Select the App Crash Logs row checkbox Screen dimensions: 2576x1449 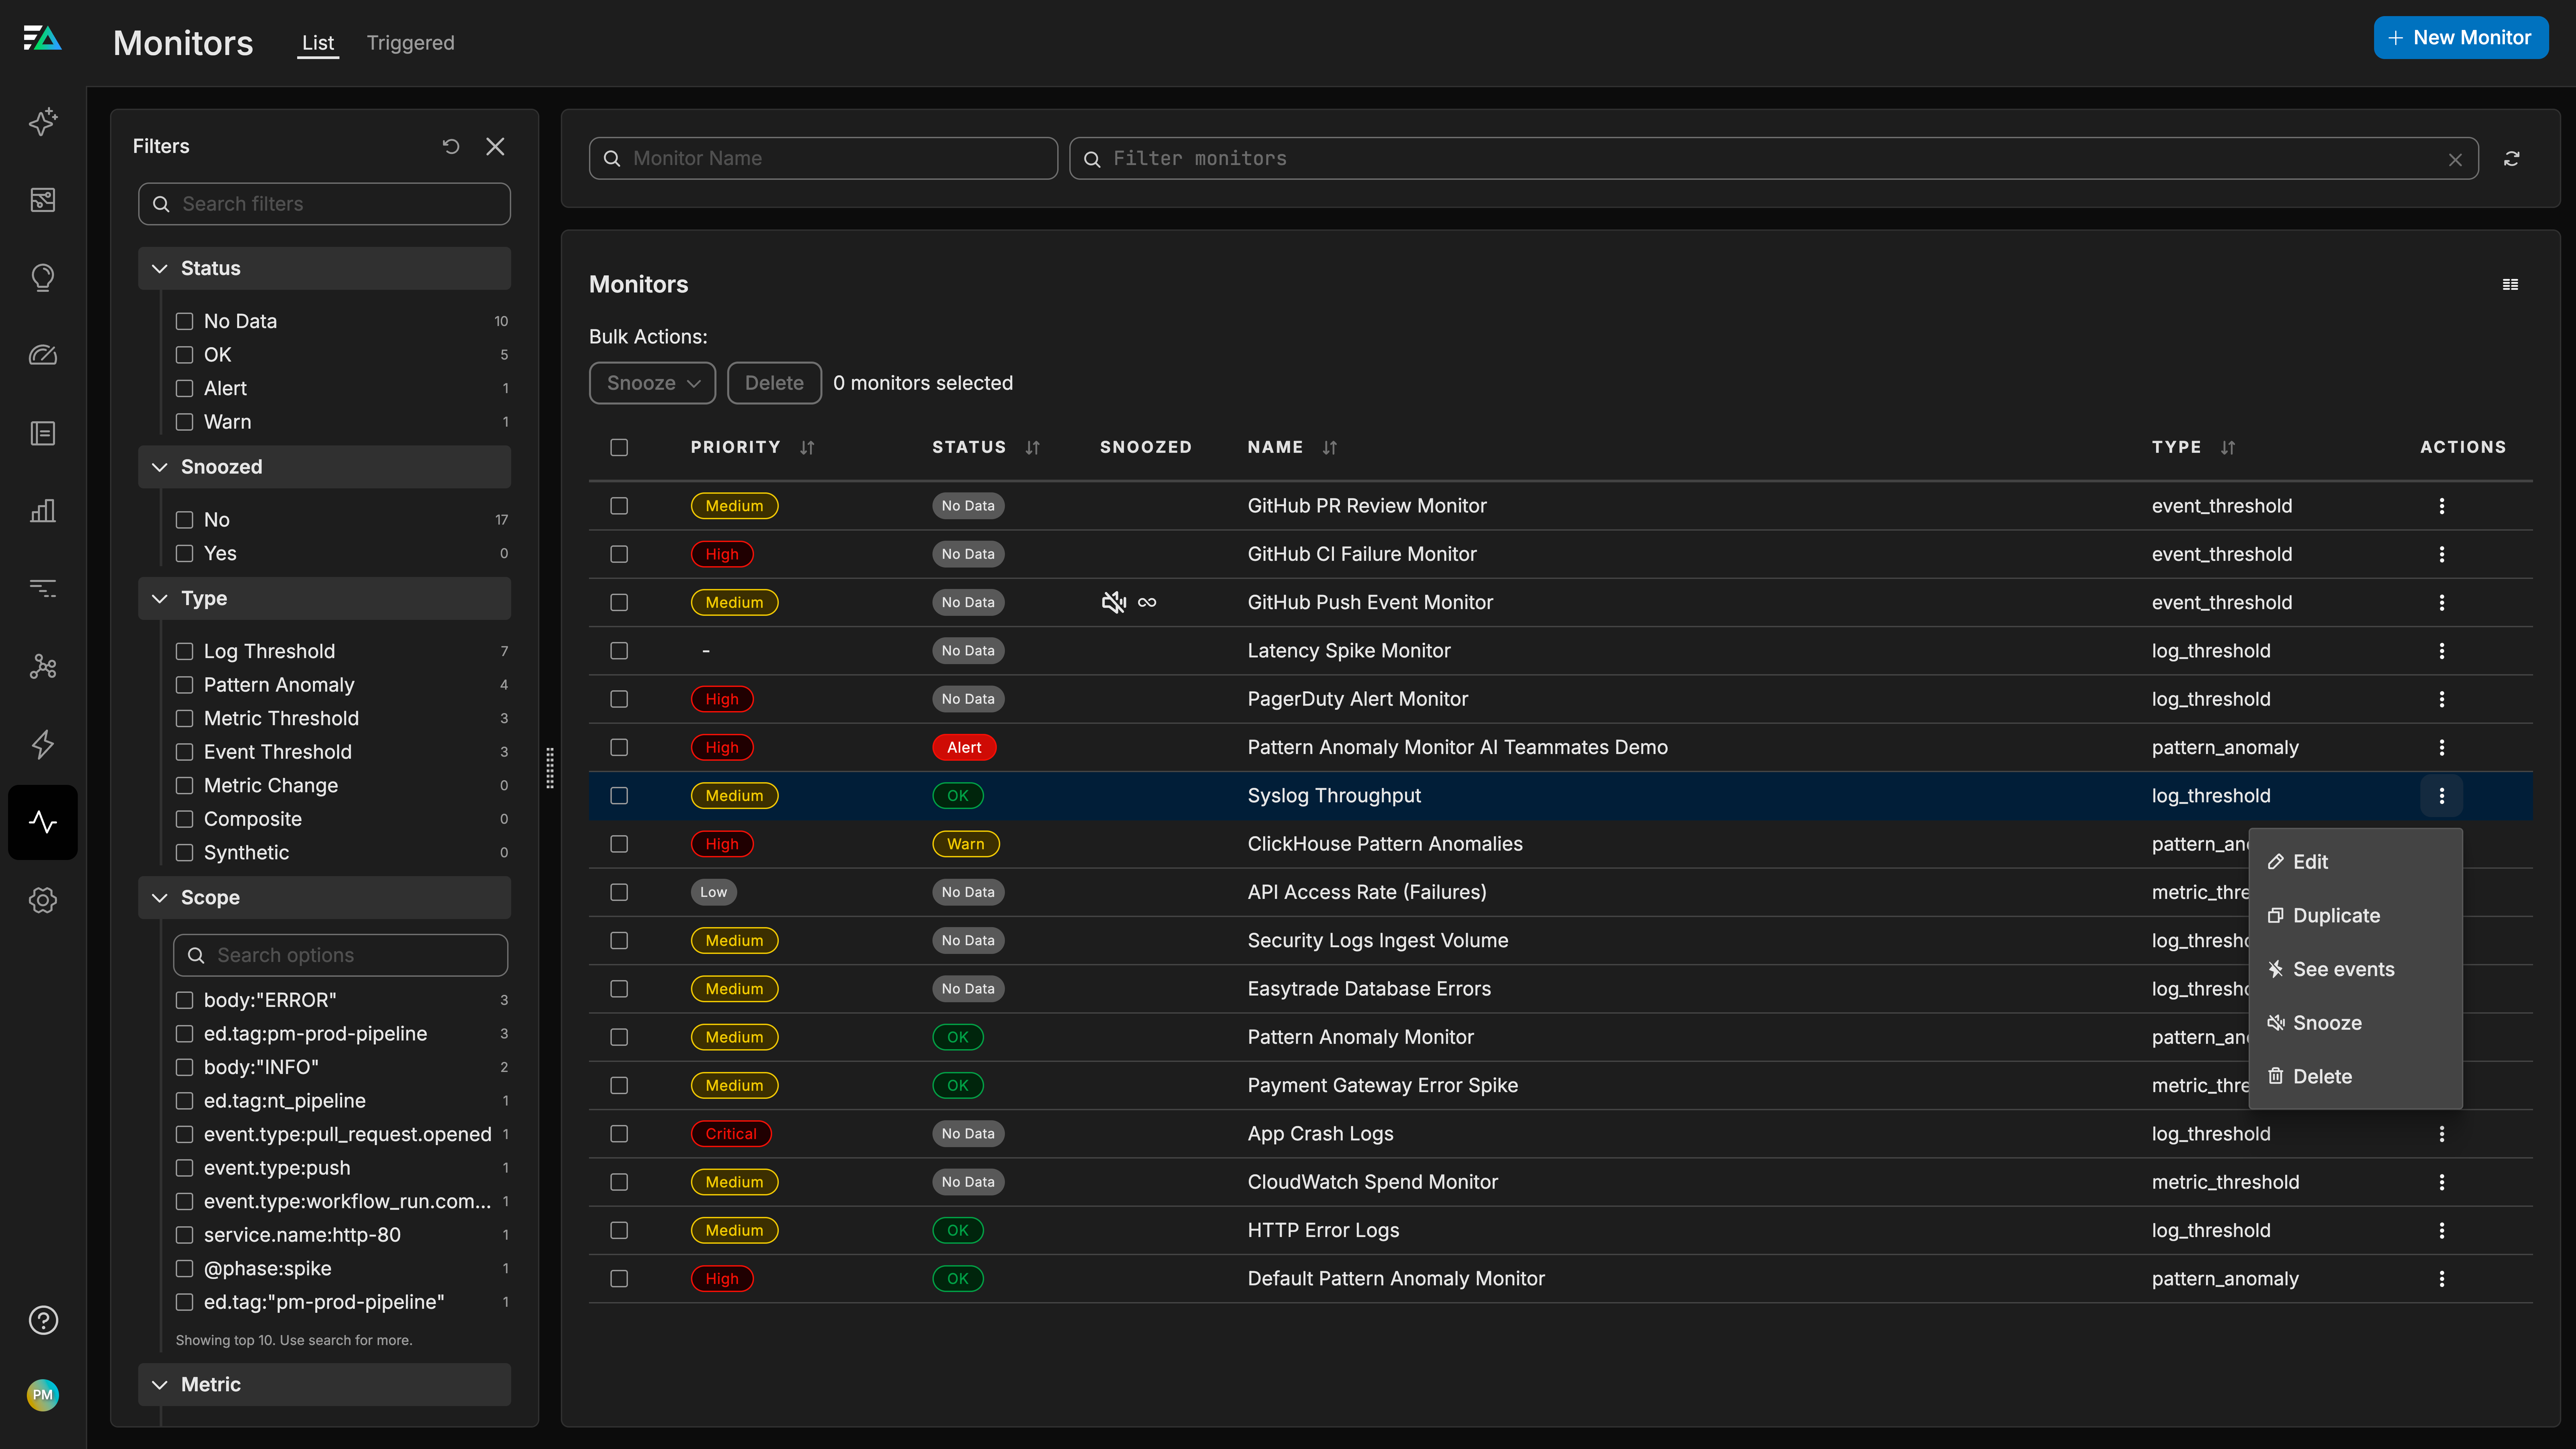[x=619, y=1134]
